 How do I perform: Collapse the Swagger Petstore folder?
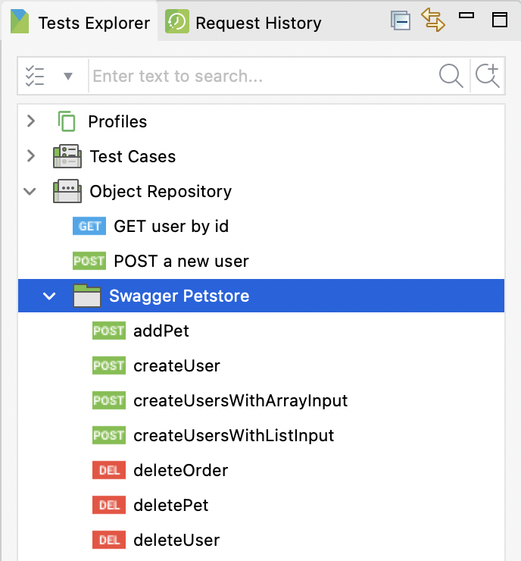click(50, 296)
